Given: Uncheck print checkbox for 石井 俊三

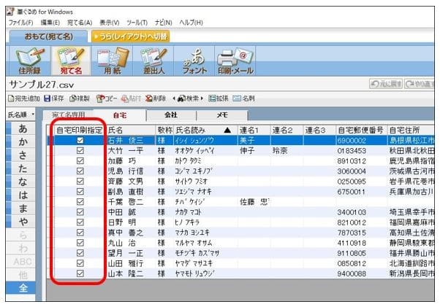Looking at the screenshot, I should pos(80,140).
